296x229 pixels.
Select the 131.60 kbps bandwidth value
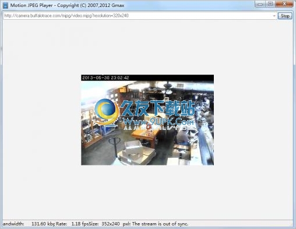[x=43, y=224]
